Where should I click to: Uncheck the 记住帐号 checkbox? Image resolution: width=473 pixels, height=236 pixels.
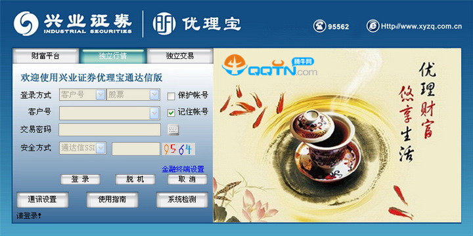point(171,113)
